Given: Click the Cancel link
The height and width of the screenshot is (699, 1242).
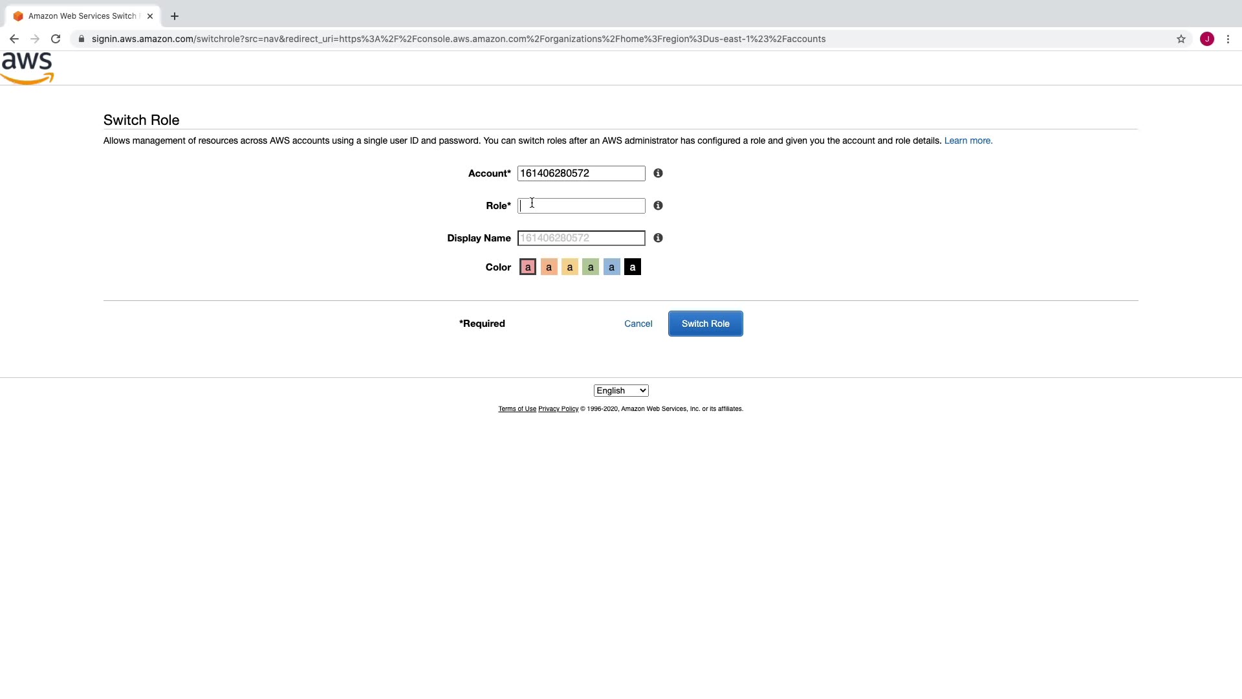Looking at the screenshot, I should click(638, 324).
